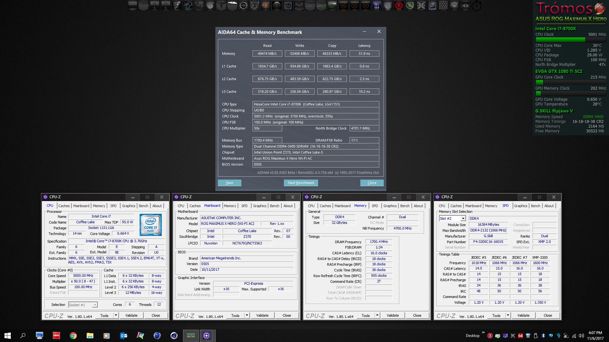Switch to Caches tab in CPU-Z CPU window

click(x=64, y=206)
